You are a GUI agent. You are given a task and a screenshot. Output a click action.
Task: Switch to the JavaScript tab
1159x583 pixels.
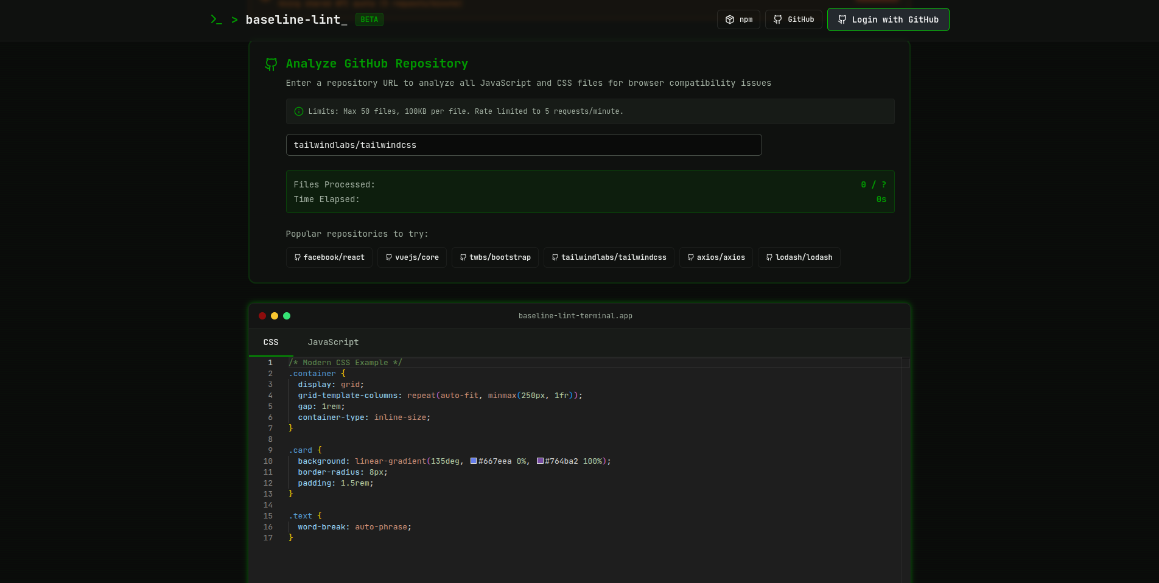coord(333,342)
